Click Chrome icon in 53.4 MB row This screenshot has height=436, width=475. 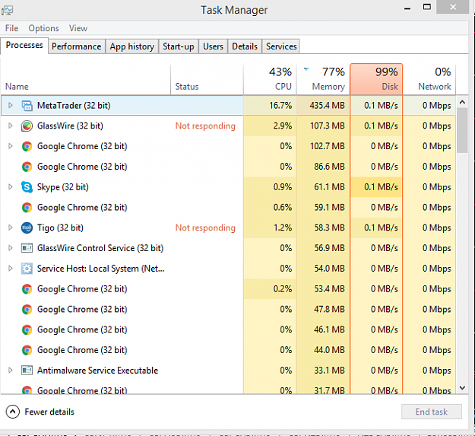click(27, 289)
